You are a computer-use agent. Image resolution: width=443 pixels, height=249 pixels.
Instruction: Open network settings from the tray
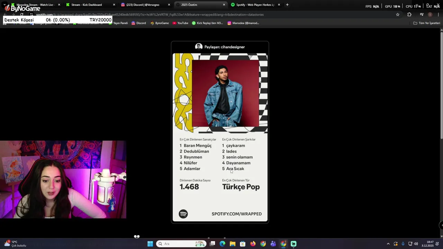point(410,244)
